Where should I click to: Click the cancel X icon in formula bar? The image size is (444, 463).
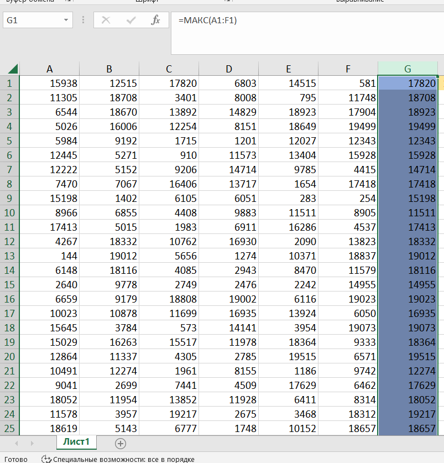point(106,20)
